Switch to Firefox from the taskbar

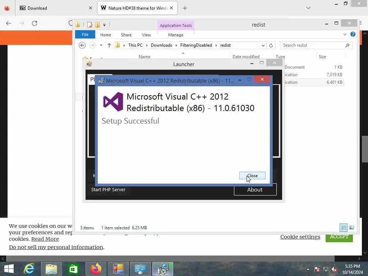pyautogui.click(x=96, y=269)
